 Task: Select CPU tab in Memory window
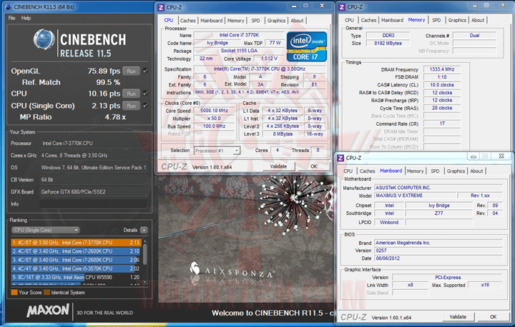point(349,20)
